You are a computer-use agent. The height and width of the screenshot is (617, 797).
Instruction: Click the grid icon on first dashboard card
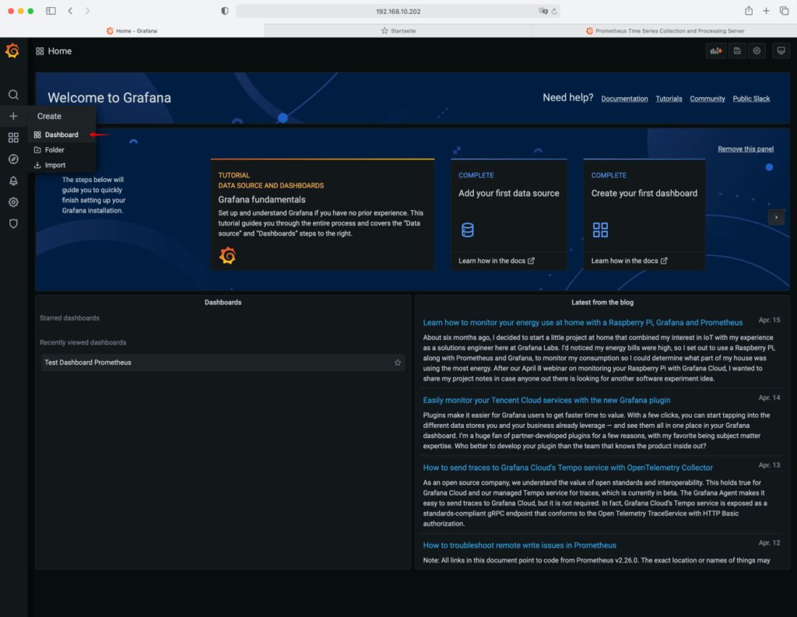600,230
